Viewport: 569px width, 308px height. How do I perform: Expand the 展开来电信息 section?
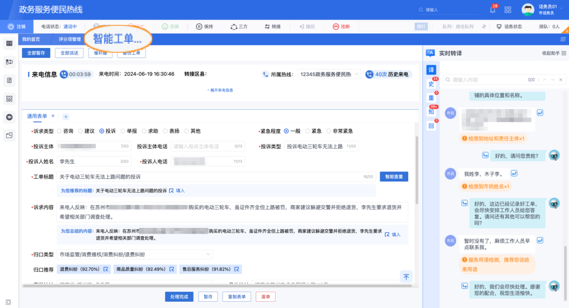tap(220, 90)
